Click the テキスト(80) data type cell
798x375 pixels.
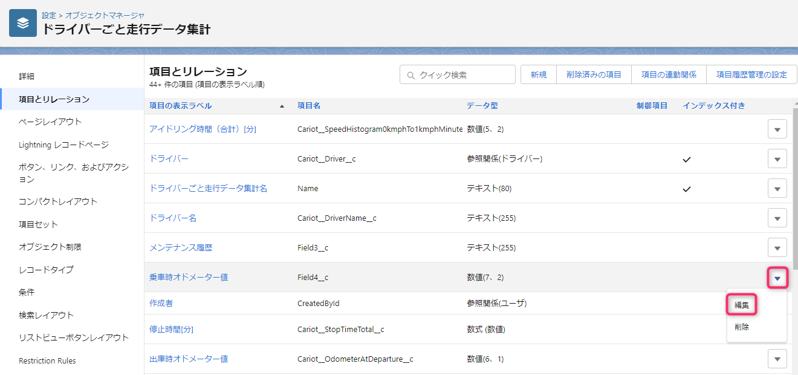(489, 189)
